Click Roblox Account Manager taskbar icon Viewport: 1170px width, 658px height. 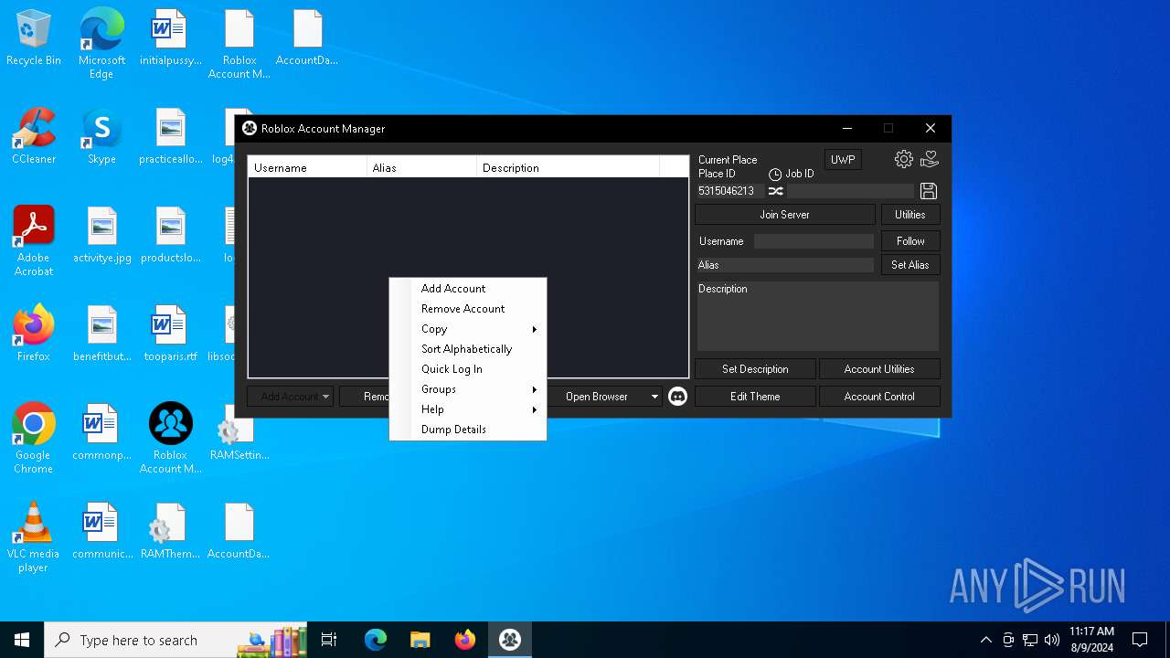(510, 640)
